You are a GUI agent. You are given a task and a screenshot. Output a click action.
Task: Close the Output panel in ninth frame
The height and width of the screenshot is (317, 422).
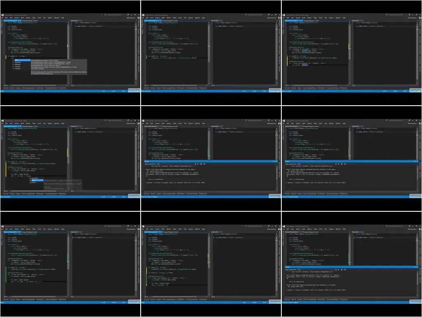click(x=418, y=267)
